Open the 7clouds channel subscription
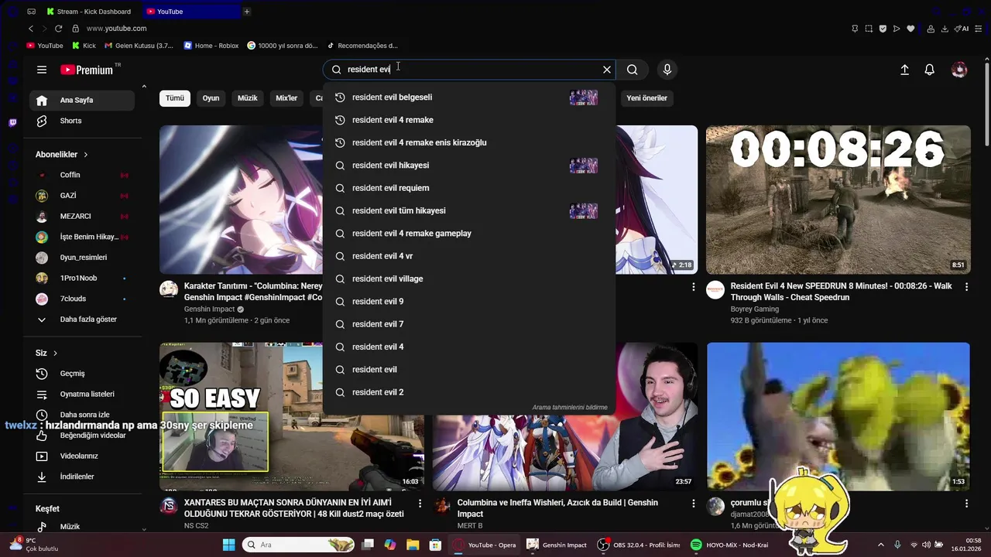The height and width of the screenshot is (557, 991). click(x=82, y=299)
